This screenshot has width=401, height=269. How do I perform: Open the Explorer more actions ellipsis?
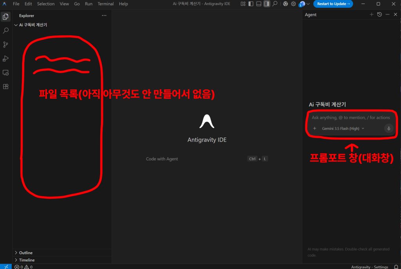pyautogui.click(x=104, y=16)
